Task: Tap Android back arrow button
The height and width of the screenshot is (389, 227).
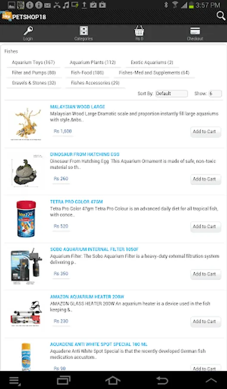Action: [x=162, y=380]
